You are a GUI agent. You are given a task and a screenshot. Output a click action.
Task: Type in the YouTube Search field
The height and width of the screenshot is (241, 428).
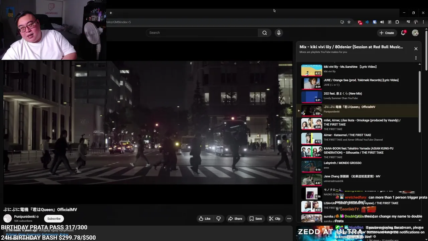point(202,33)
